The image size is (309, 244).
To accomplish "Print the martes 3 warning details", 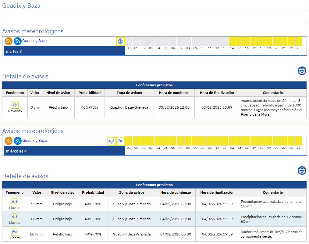I will (x=302, y=71).
